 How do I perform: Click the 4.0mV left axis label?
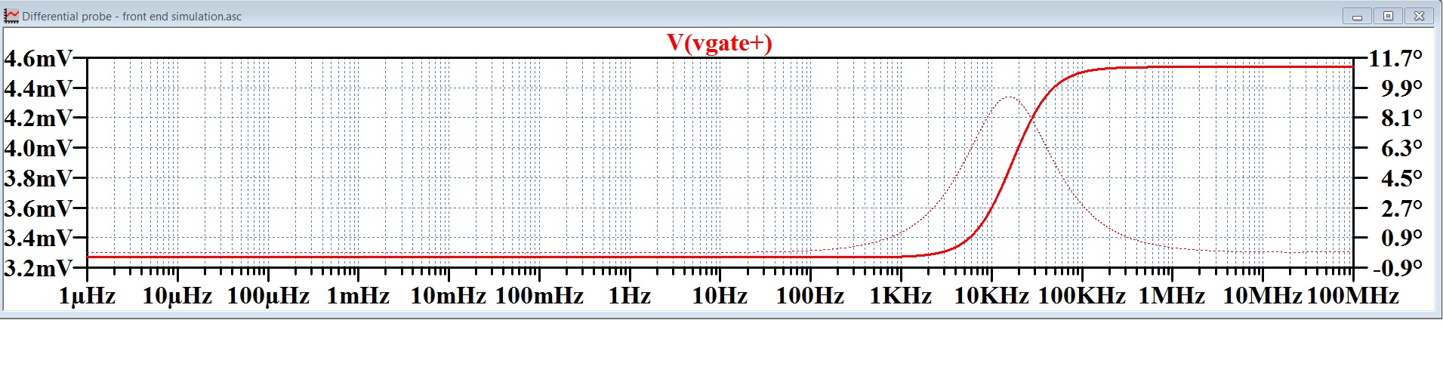pyautogui.click(x=39, y=148)
